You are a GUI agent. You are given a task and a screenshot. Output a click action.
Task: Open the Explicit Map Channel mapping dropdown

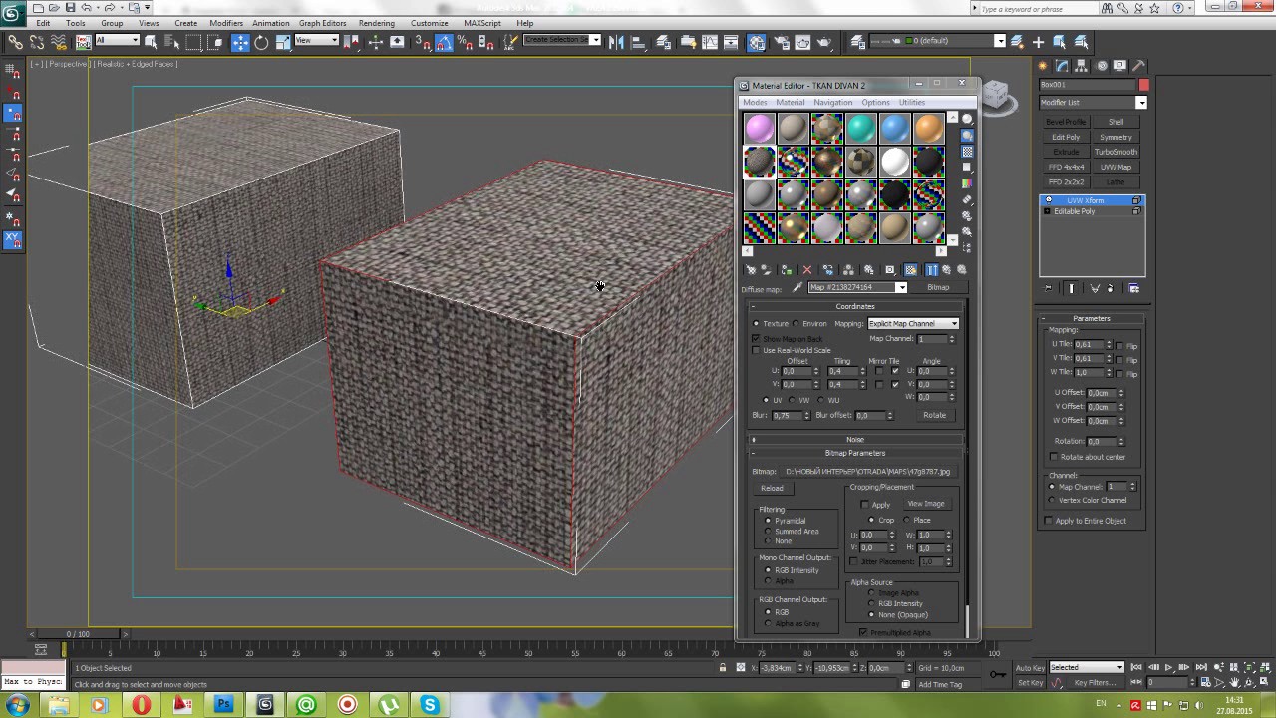(x=913, y=323)
